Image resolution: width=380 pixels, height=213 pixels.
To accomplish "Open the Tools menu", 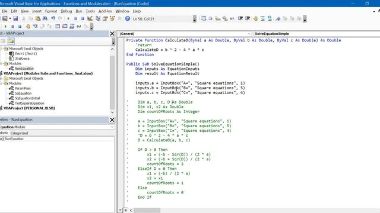I will click(90, 11).
